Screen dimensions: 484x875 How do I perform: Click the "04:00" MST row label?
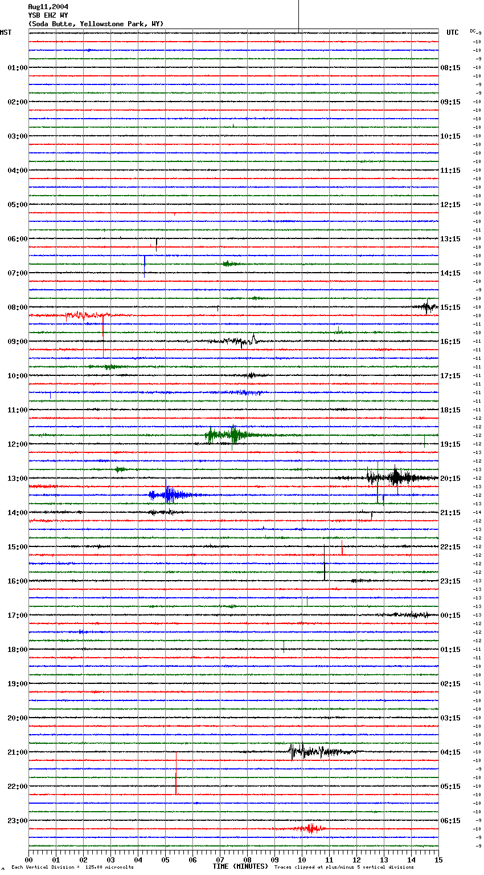(18, 171)
